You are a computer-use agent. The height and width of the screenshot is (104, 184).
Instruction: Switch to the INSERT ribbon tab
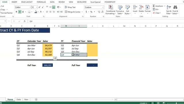tap(14, 2)
